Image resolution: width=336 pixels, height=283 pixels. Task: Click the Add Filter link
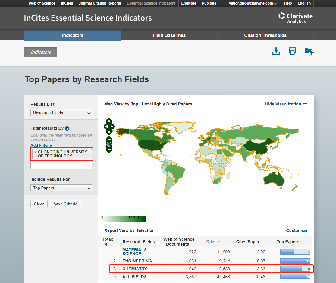[x=41, y=146]
